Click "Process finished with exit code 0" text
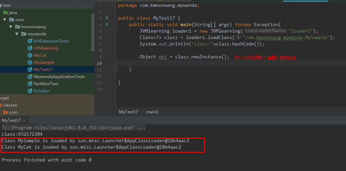346x171 pixels. pos(47,160)
